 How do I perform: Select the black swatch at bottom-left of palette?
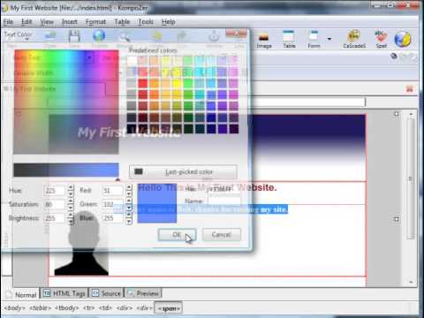point(132,129)
